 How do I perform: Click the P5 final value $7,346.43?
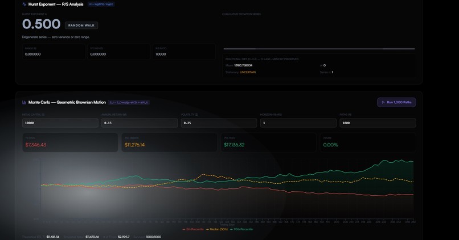click(x=36, y=145)
